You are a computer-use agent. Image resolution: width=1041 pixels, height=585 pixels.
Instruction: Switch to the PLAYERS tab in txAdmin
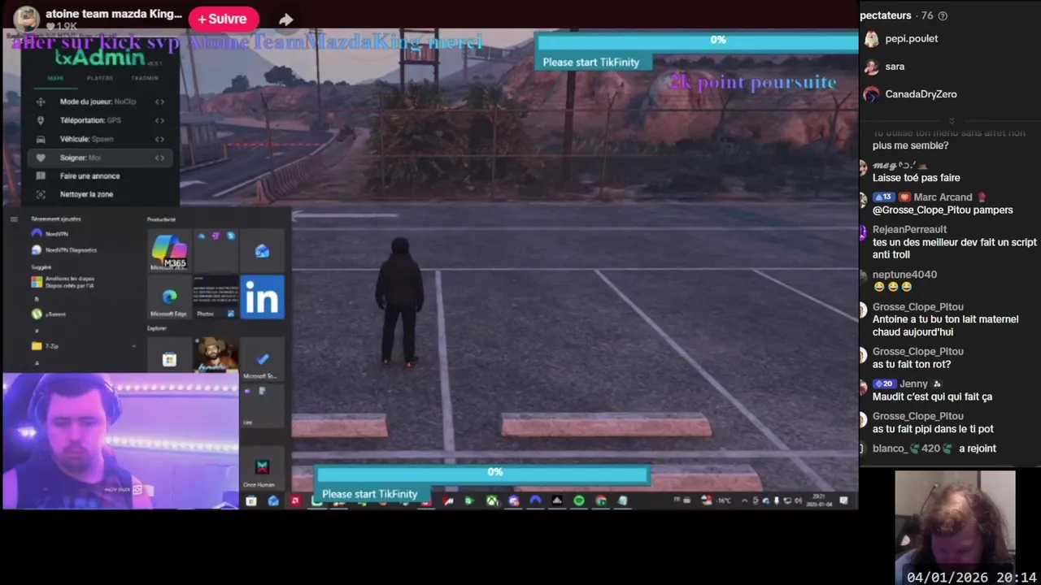pos(100,78)
